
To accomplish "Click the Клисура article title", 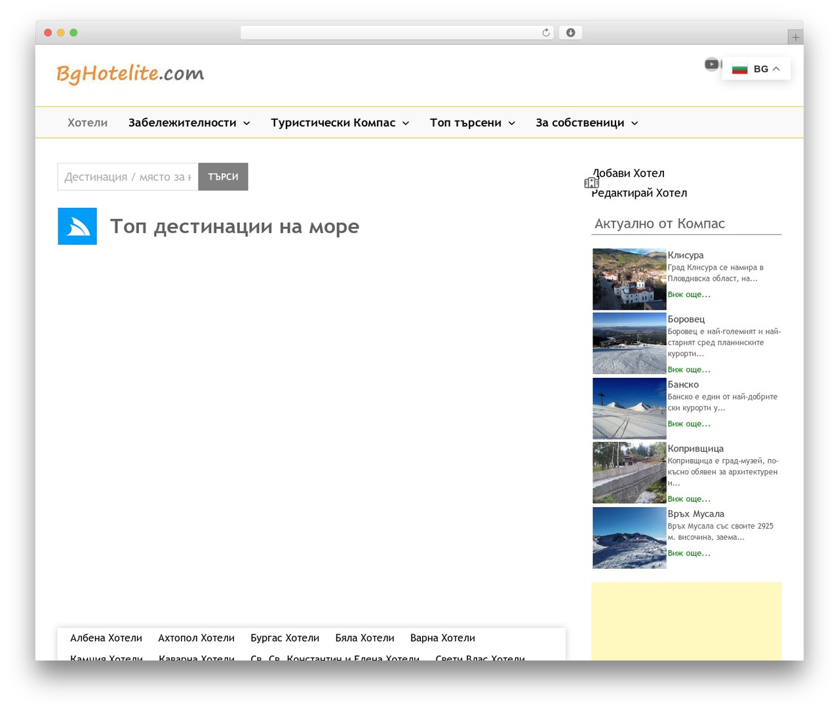I will [x=686, y=255].
